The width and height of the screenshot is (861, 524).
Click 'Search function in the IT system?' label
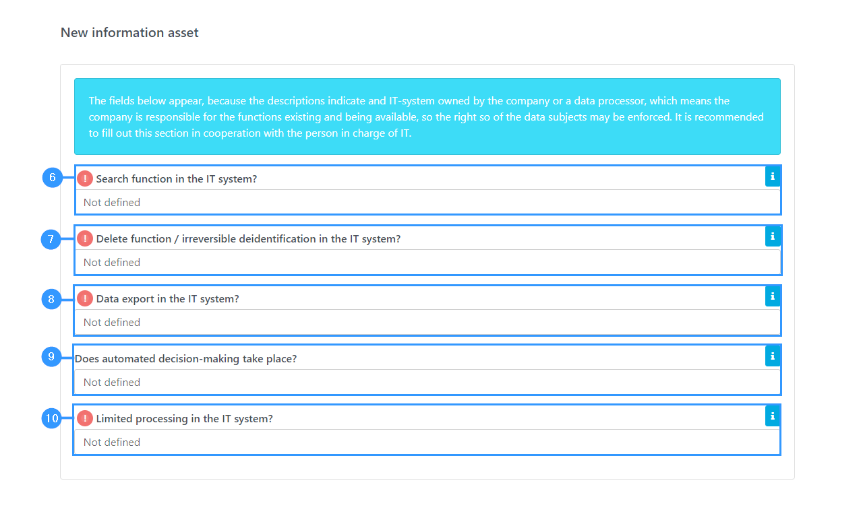coord(177,179)
